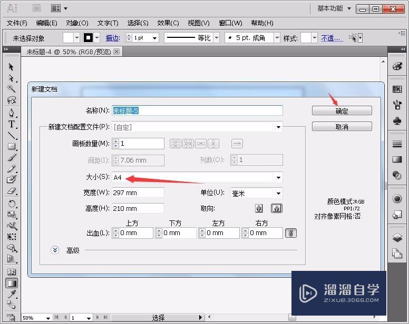Open the 文字(T) menu
The height and width of the screenshot is (324, 409).
108,23
